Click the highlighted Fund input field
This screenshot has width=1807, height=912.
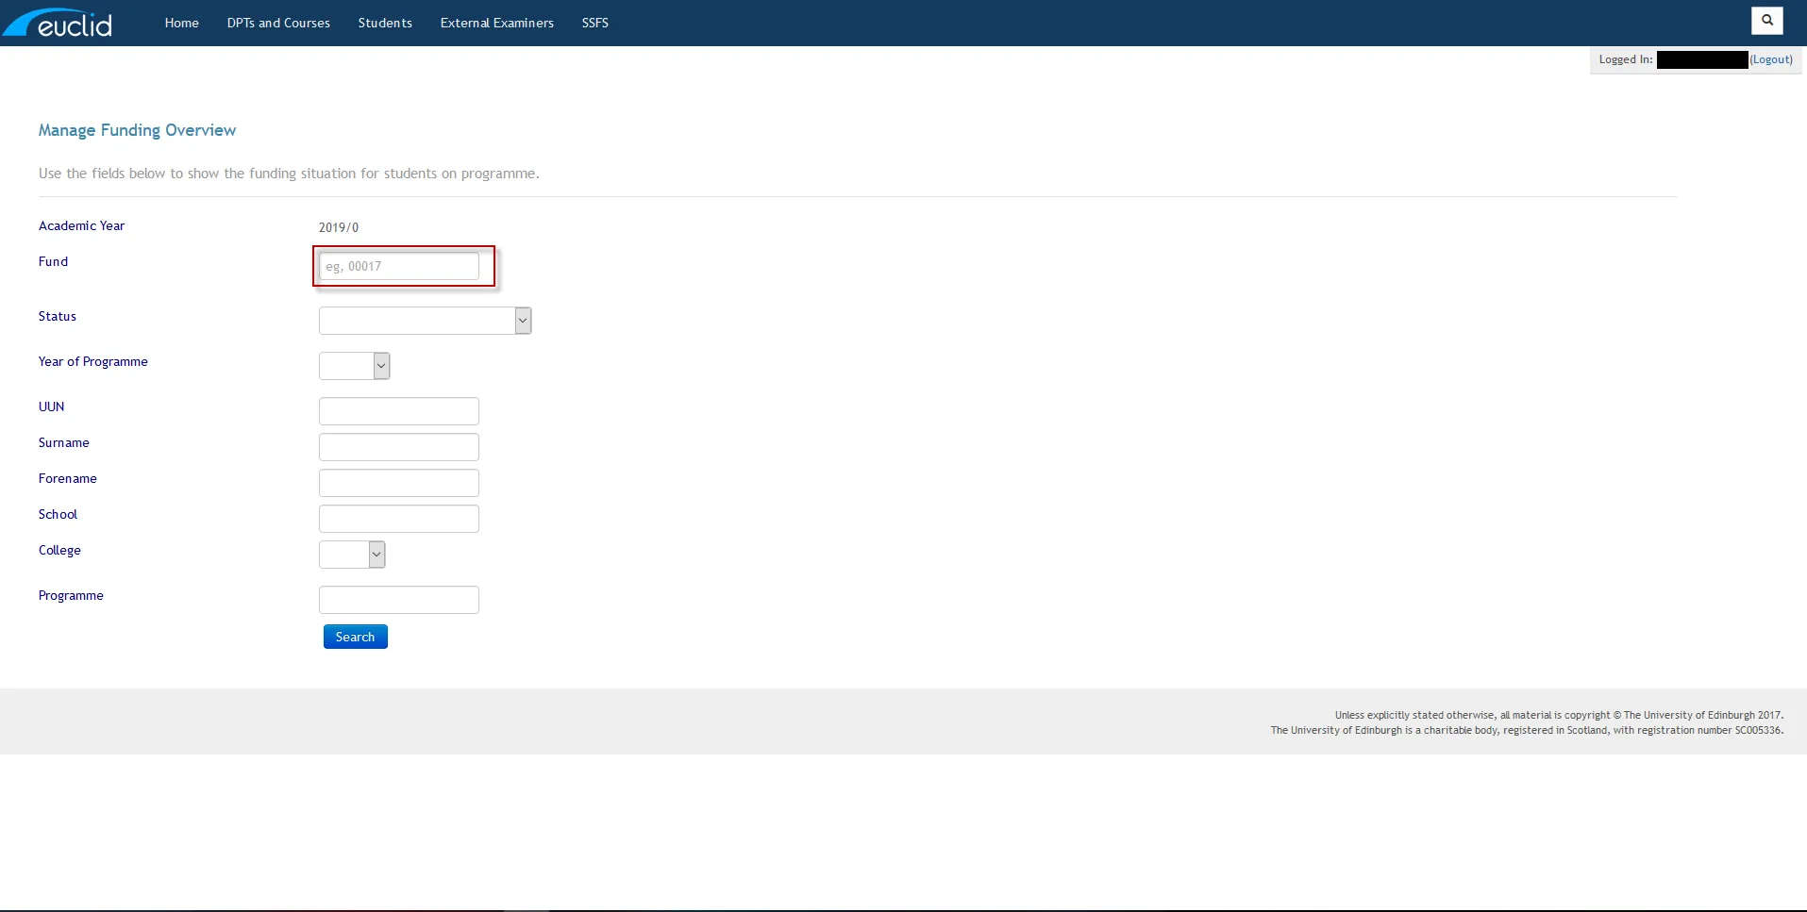pos(398,266)
